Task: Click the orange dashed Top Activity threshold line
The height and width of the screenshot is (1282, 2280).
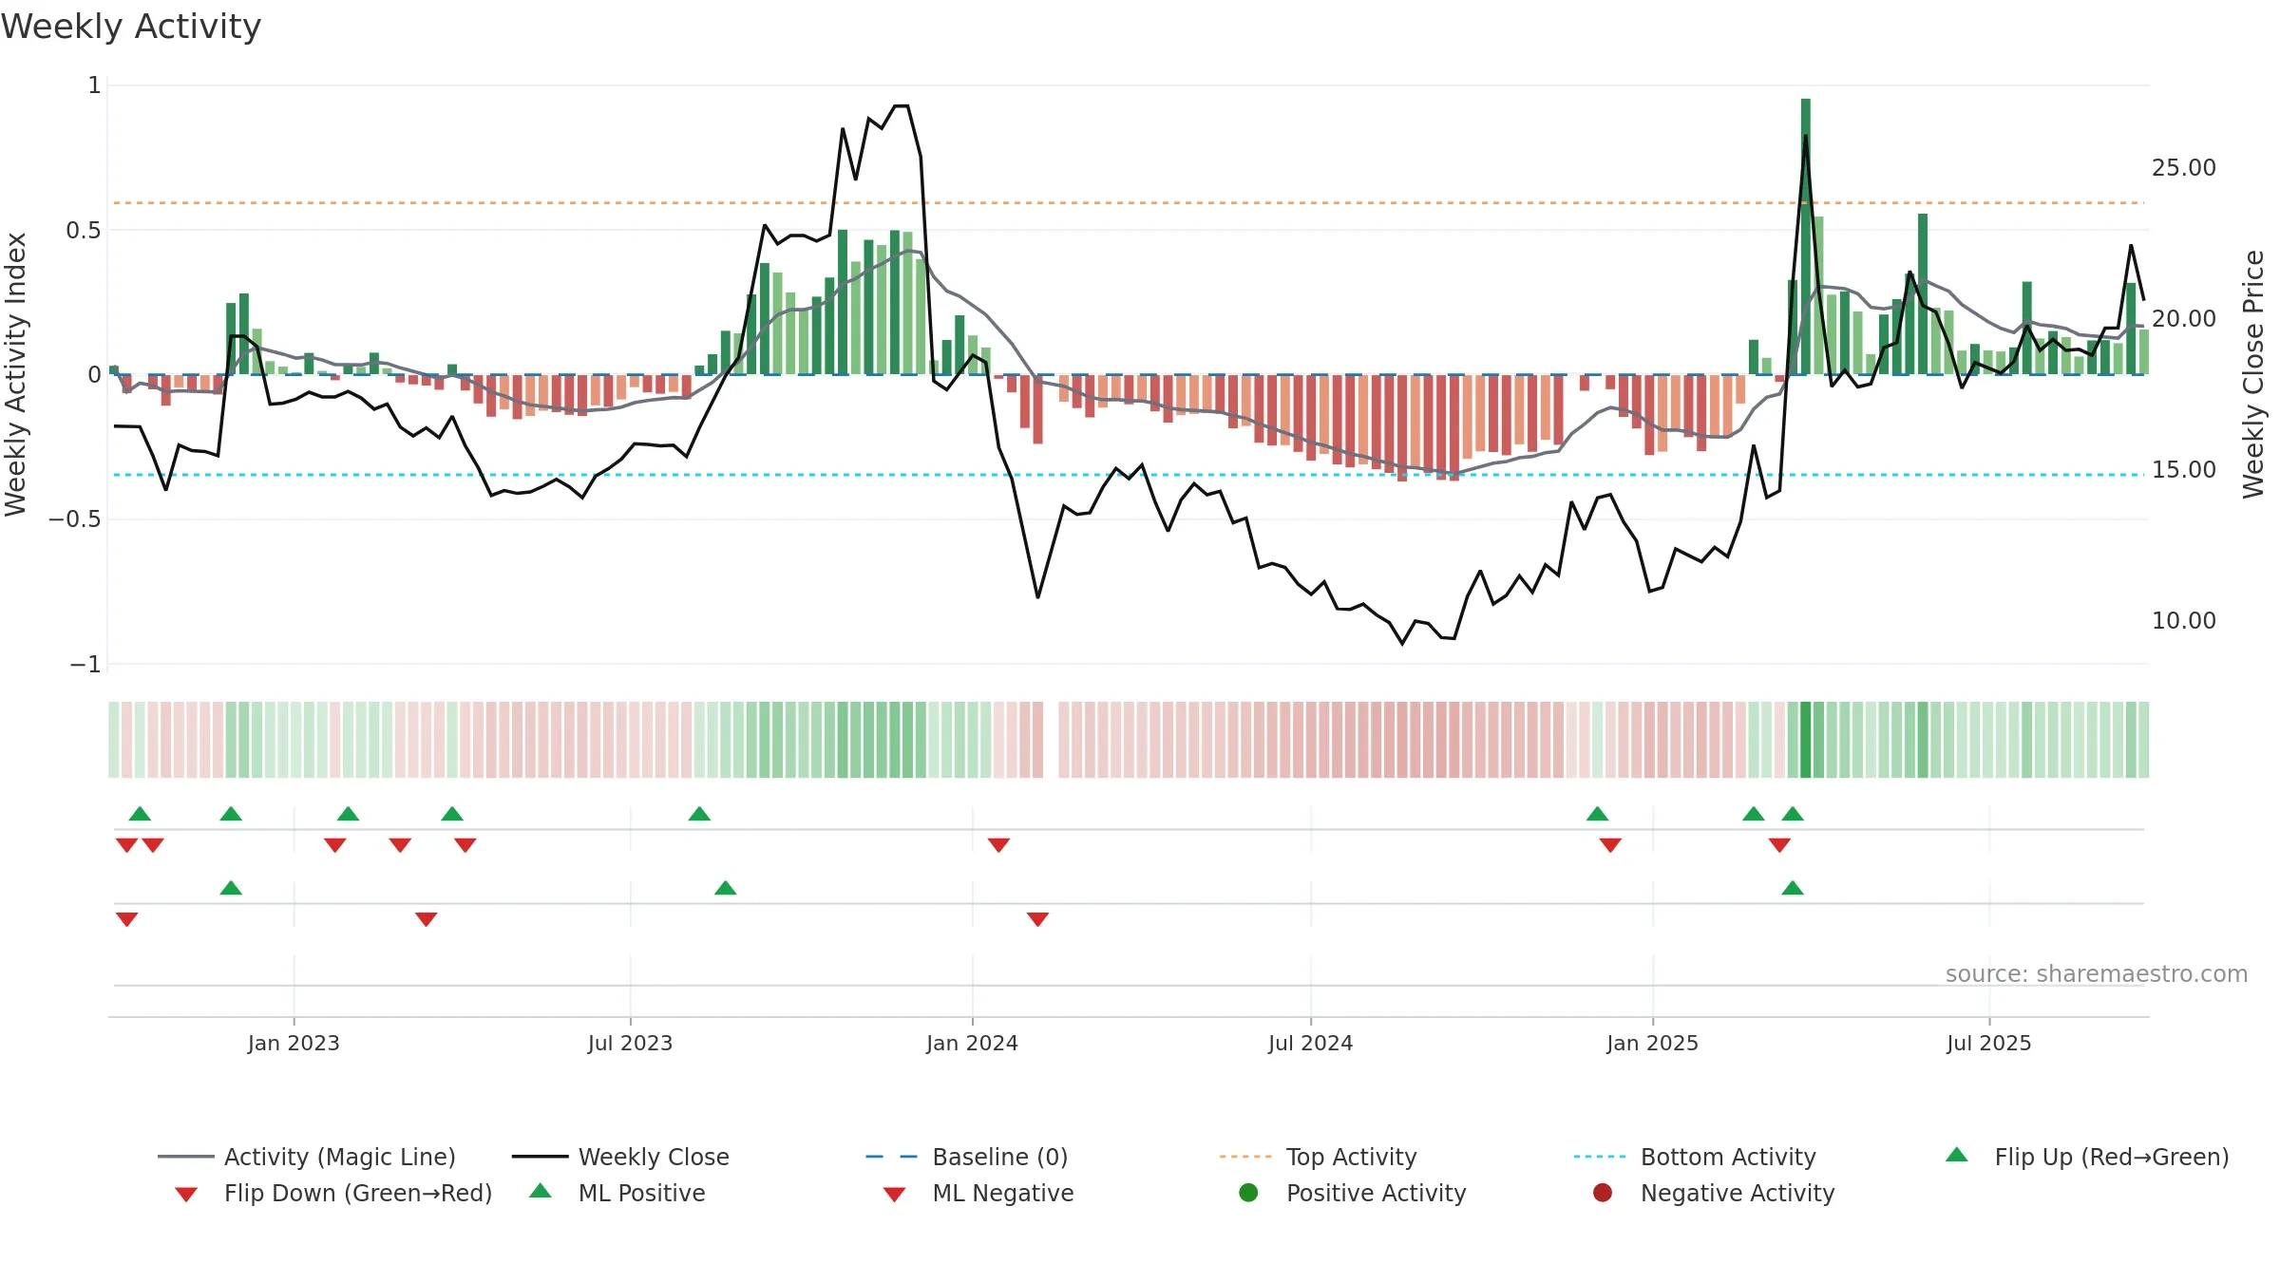Action: (1129, 202)
